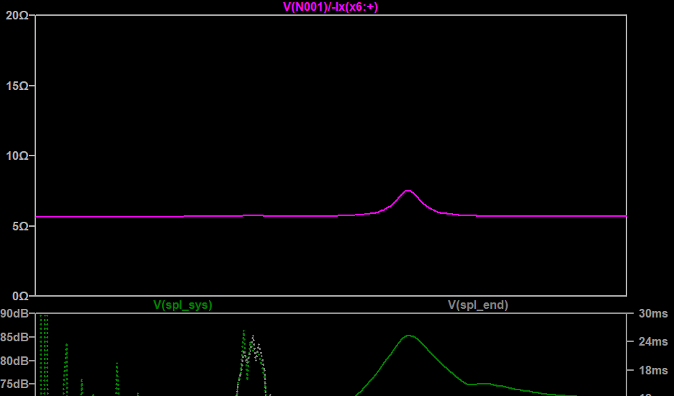Click the peak of the magenta impedance curve
Viewport: 674px width, 396px height.
[x=408, y=191]
